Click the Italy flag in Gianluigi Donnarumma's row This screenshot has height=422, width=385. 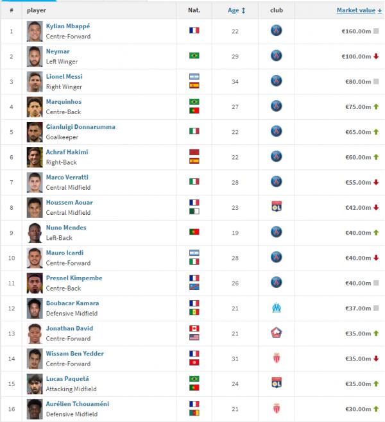click(x=194, y=131)
